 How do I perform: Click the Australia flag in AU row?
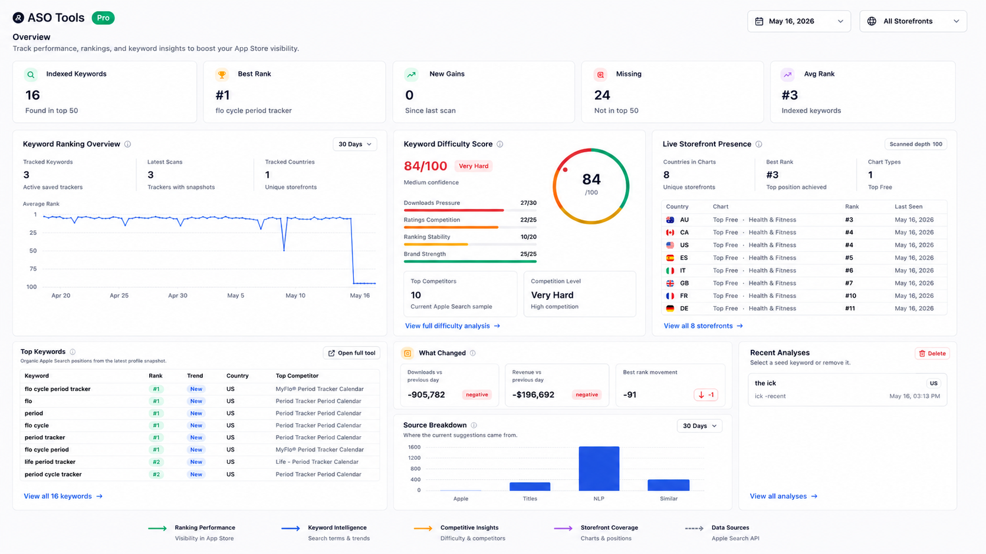pos(670,220)
